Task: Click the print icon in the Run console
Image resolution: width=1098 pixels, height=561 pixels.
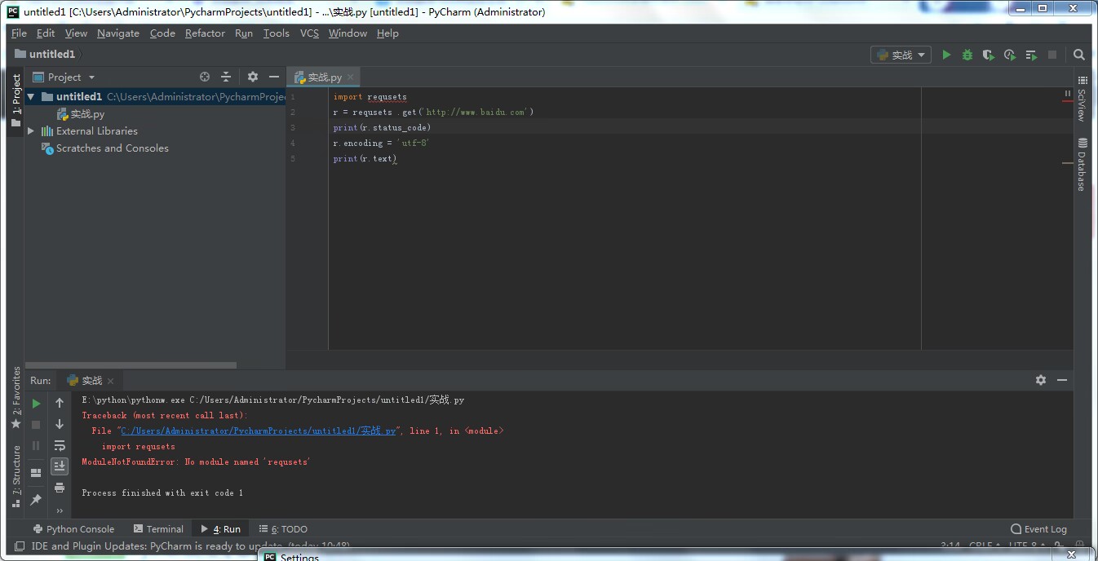Action: (60, 488)
